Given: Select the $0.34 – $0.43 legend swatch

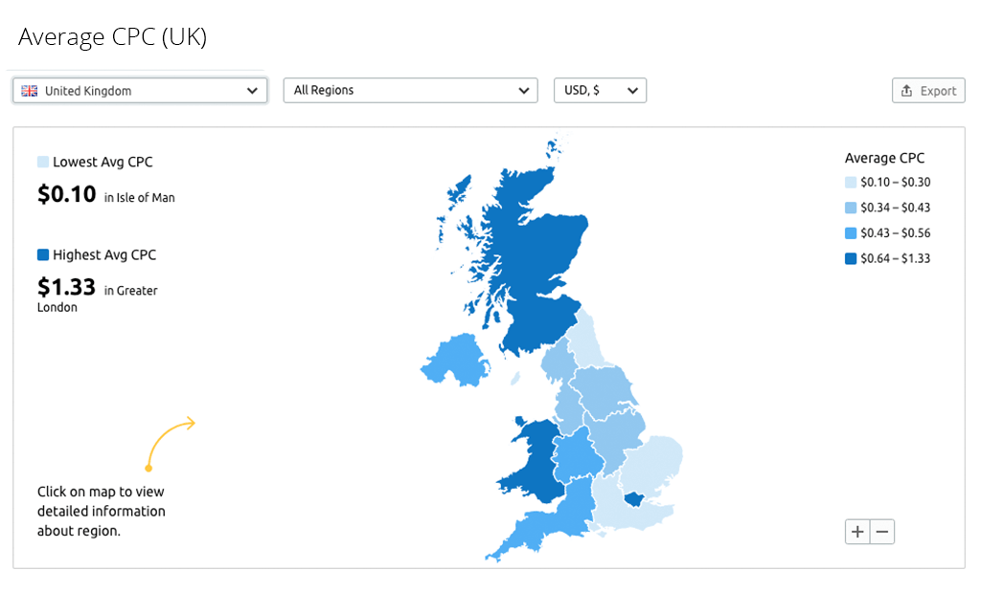Looking at the screenshot, I should [851, 208].
